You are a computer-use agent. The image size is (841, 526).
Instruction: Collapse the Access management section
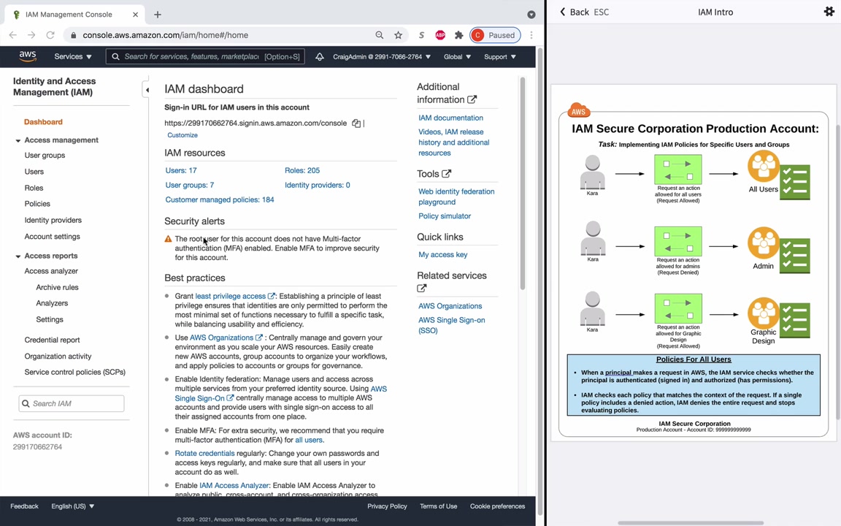tap(18, 140)
